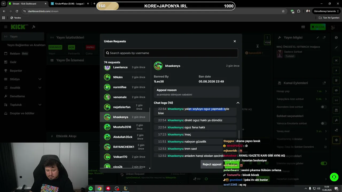Click chat log 'tmm saol'
The image size is (342, 192).
(x=195, y=149)
